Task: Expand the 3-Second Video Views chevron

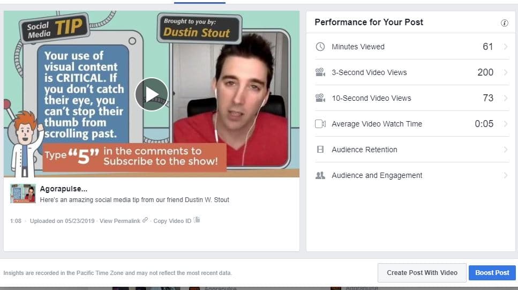Action: coord(506,72)
